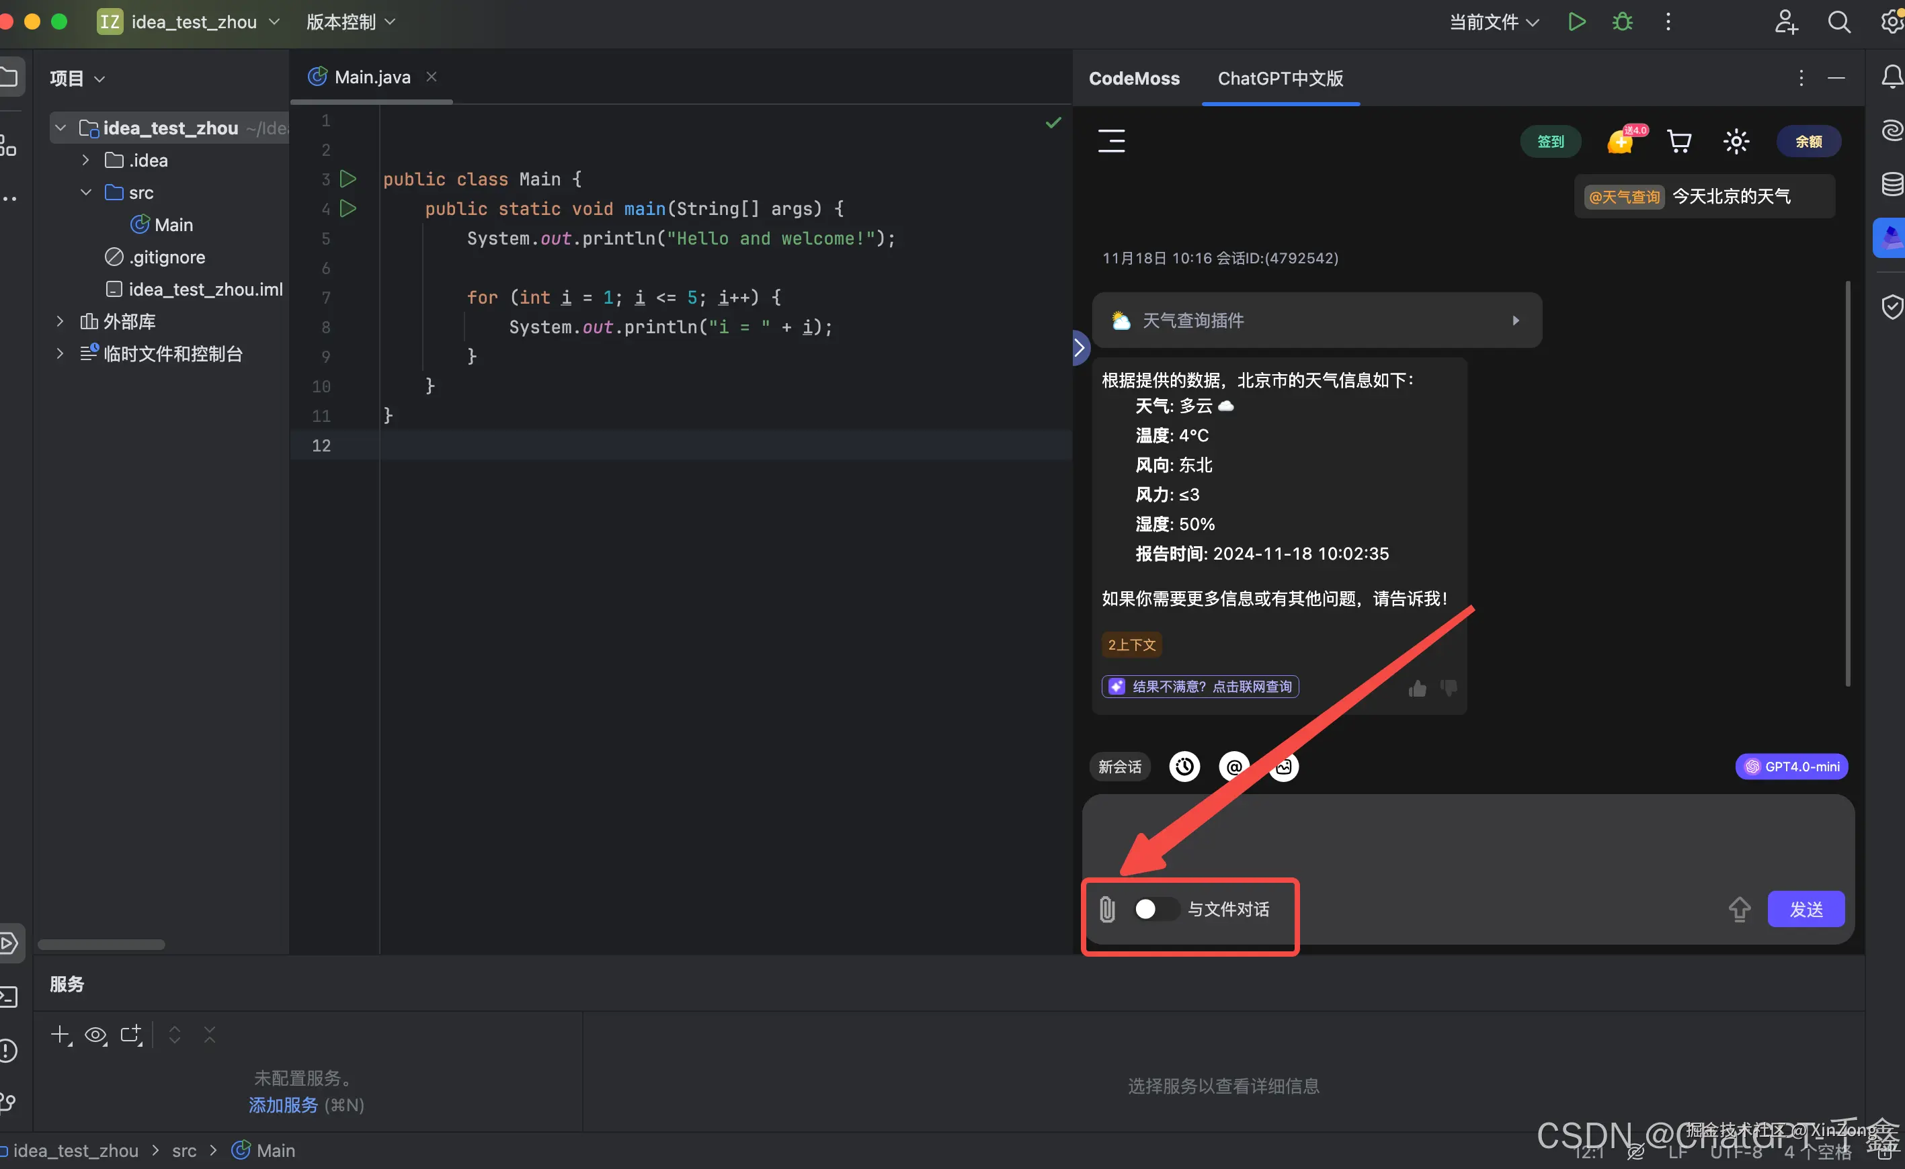The image size is (1905, 1169).
Task: Click the sun theme settings icon
Action: point(1736,142)
